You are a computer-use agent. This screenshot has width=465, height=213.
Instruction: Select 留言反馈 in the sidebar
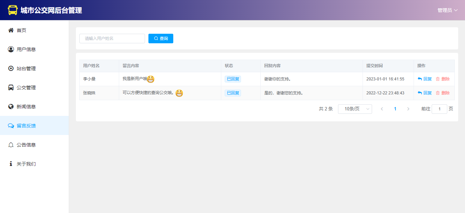tap(34, 126)
